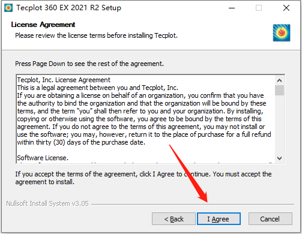Click the Tecplot icon in the title bar

click(8, 8)
